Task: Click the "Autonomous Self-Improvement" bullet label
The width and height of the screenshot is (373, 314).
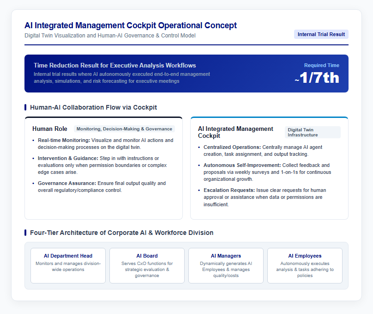Action: point(242,166)
